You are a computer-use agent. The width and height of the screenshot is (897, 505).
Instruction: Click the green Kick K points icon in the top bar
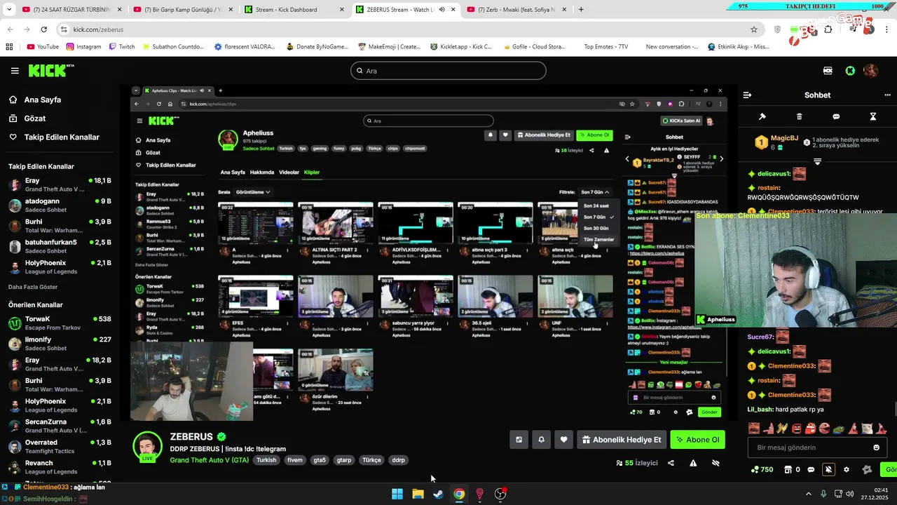tap(850, 71)
